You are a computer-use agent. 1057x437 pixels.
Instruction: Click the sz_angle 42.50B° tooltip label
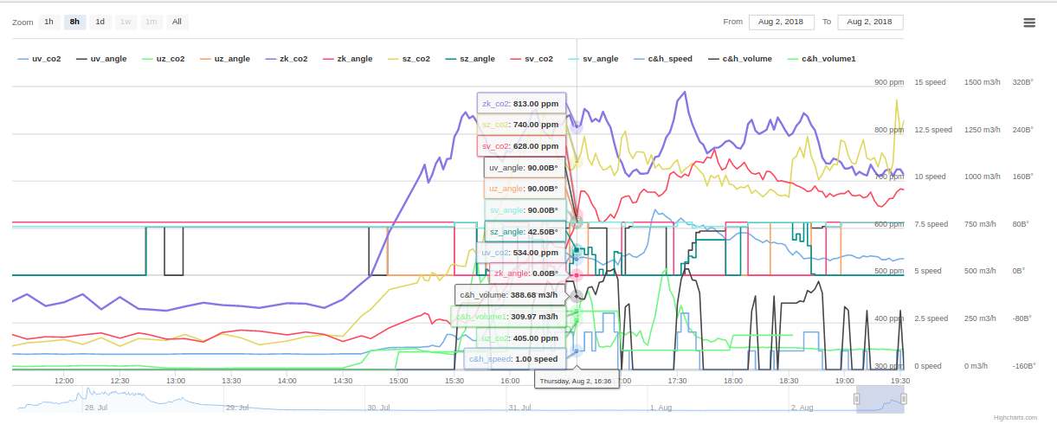coord(524,232)
